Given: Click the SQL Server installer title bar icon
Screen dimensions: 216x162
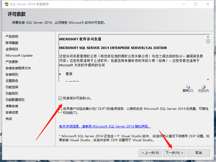Looking at the screenshot, I should click(x=6, y=4).
